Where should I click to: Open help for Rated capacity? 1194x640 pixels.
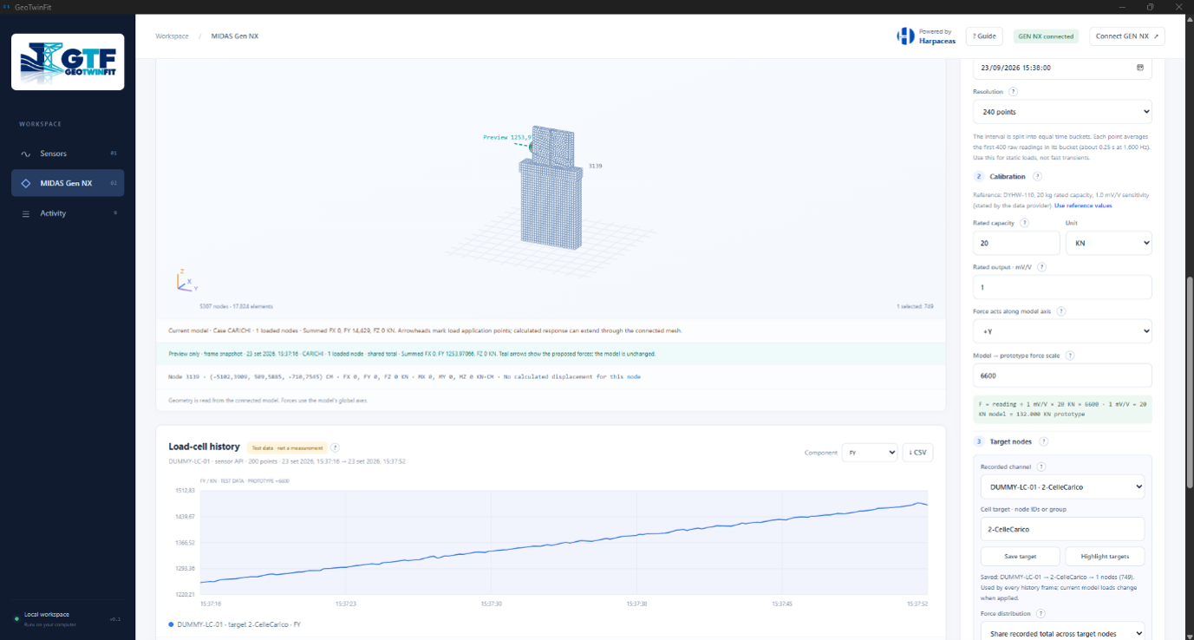(x=1024, y=223)
